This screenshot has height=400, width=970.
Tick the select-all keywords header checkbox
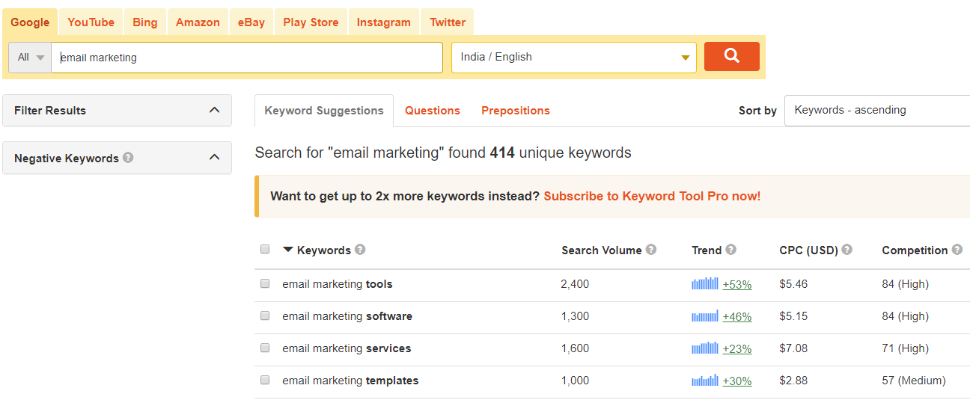pyautogui.click(x=265, y=250)
